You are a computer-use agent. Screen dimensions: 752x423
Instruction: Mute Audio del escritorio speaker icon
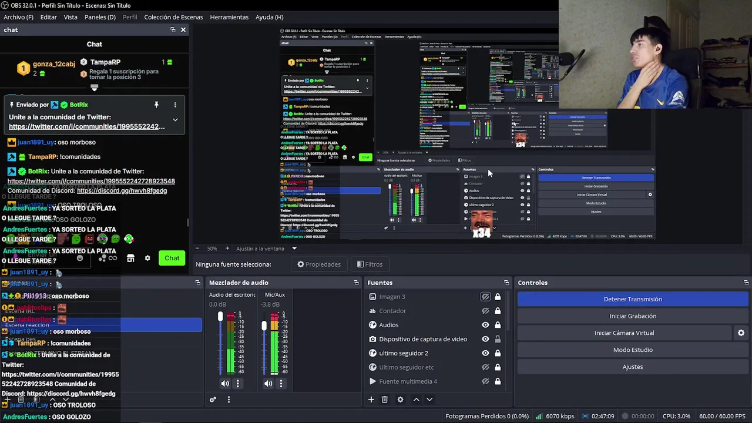225,384
